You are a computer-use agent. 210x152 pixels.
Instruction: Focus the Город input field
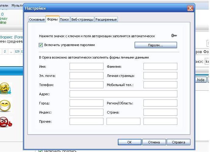pos(86,103)
